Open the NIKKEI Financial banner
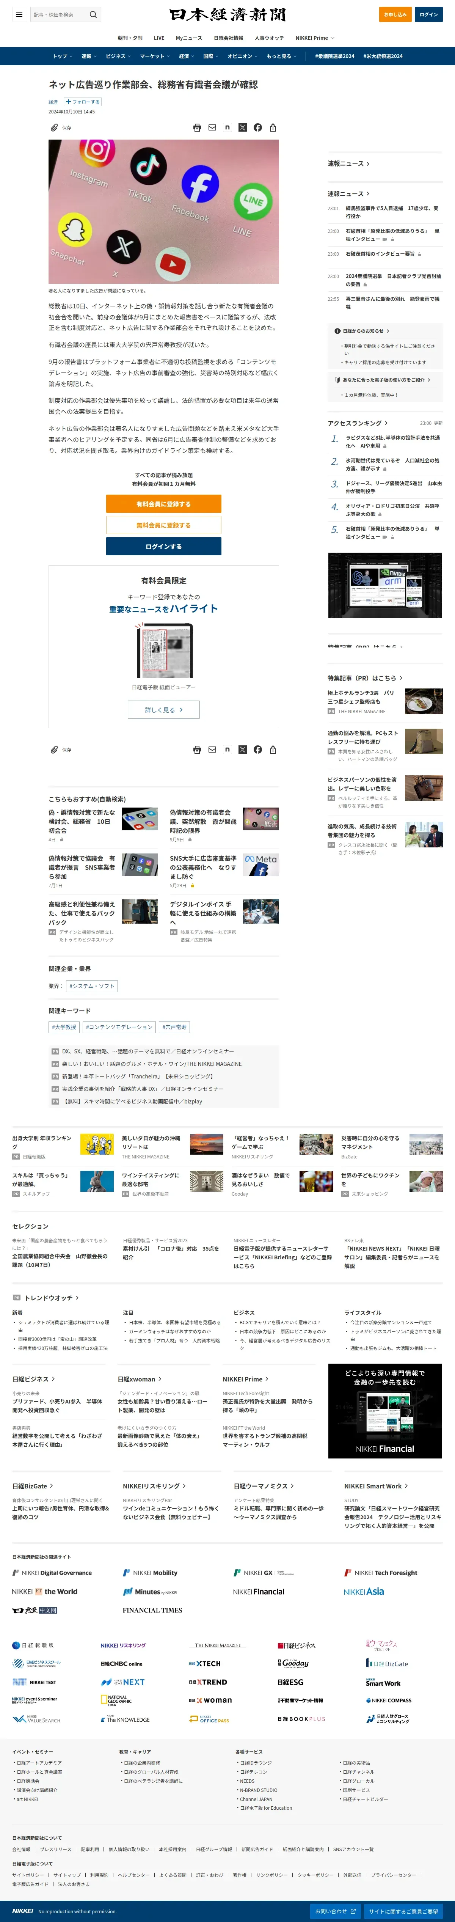 coord(385,1411)
